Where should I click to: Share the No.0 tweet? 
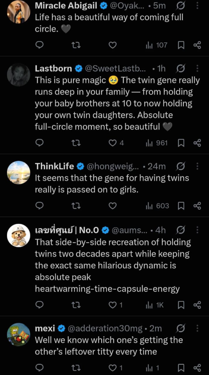(x=197, y=305)
